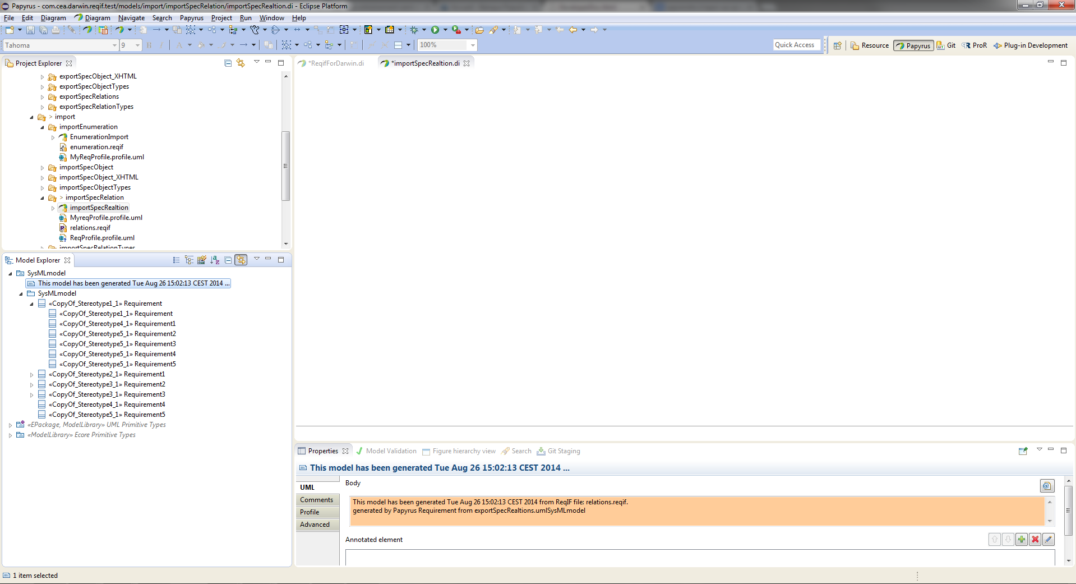Image resolution: width=1076 pixels, height=584 pixels.
Task: Open Figure hierarchy view tab
Action: pyautogui.click(x=459, y=451)
